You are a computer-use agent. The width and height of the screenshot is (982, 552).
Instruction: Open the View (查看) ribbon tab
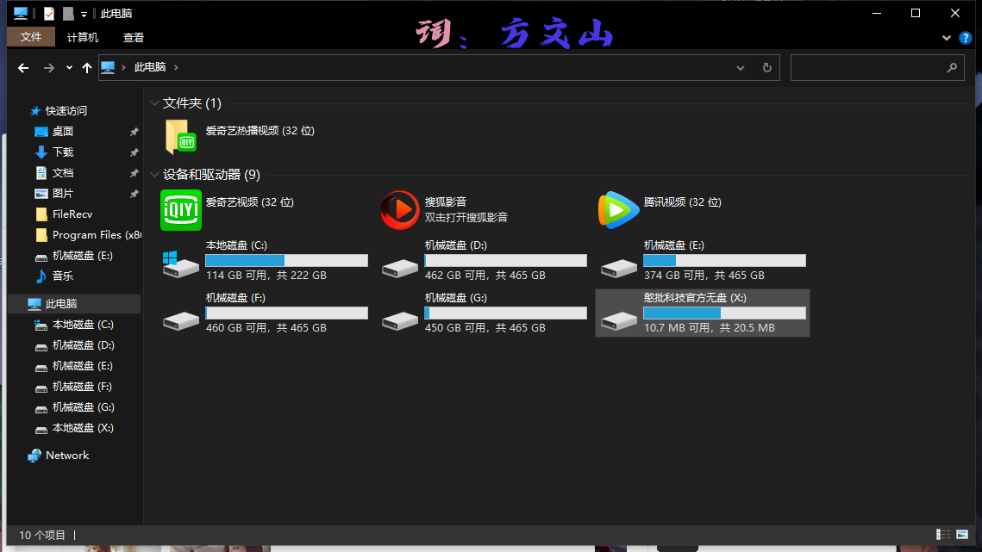134,37
